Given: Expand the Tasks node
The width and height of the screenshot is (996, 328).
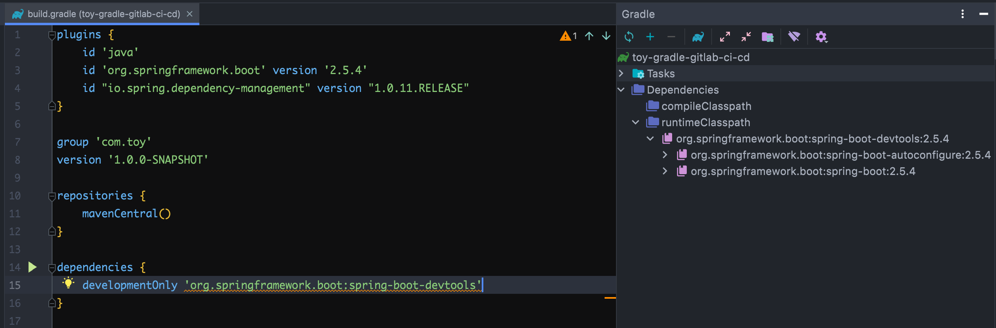Looking at the screenshot, I should tap(621, 73).
